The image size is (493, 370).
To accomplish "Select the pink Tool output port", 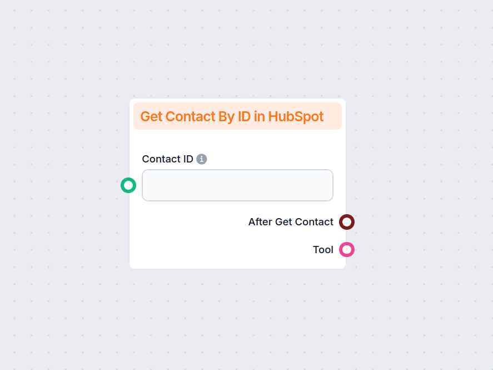I will pos(347,249).
